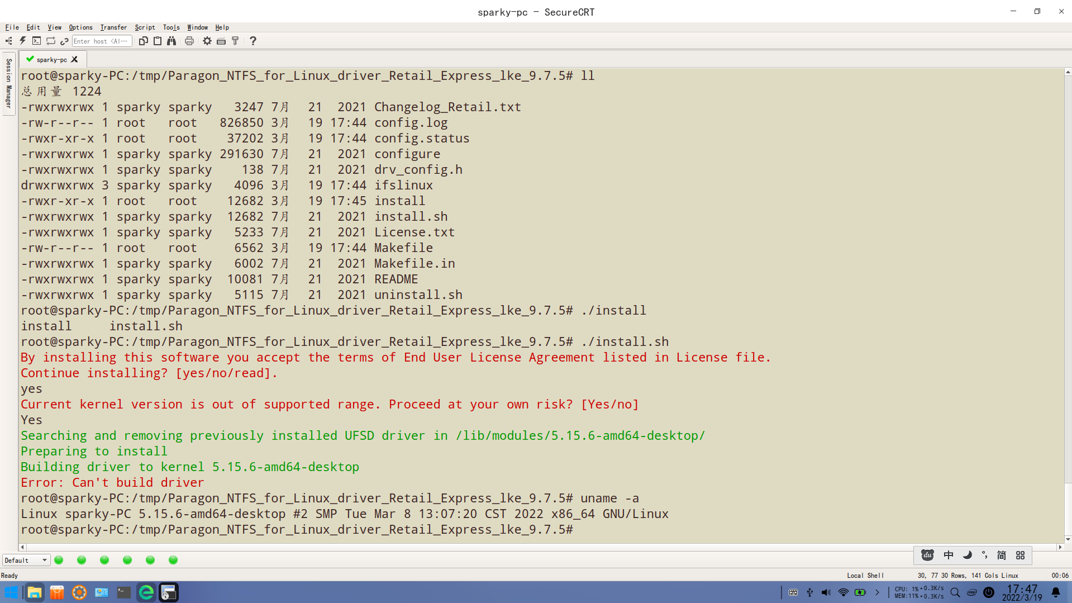Open the terminal app in taskbar
The image size is (1072, 603).
(123, 592)
